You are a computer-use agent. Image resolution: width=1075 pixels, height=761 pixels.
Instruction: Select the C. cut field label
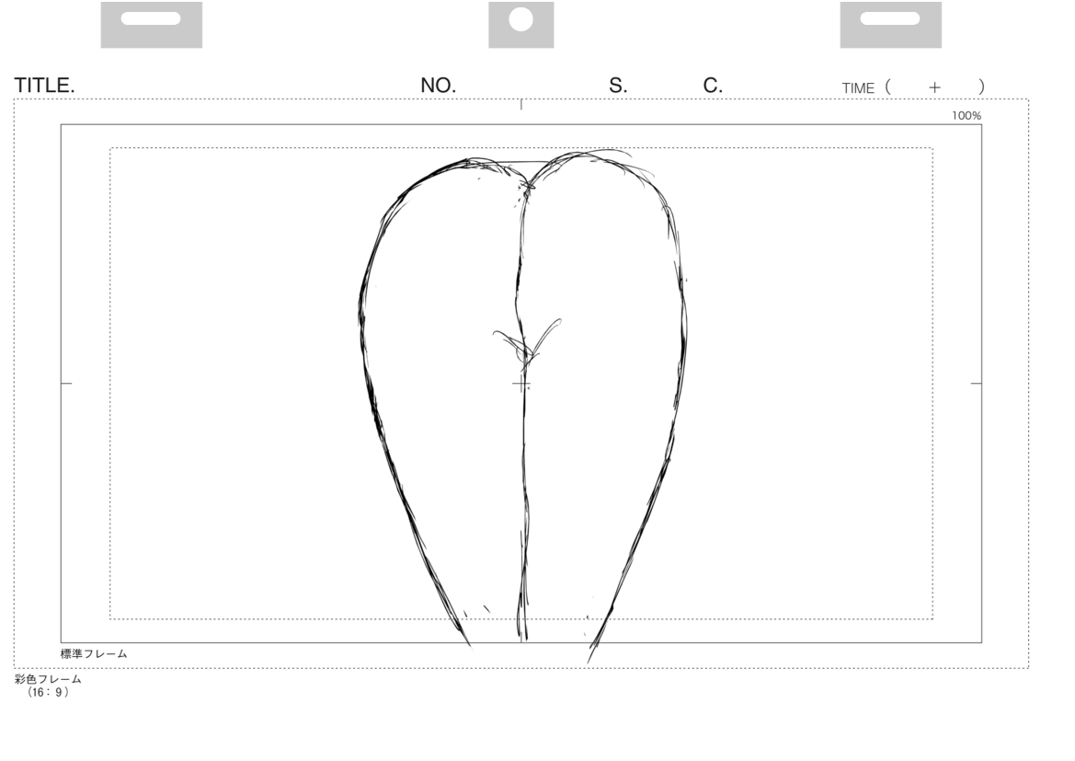coord(713,86)
